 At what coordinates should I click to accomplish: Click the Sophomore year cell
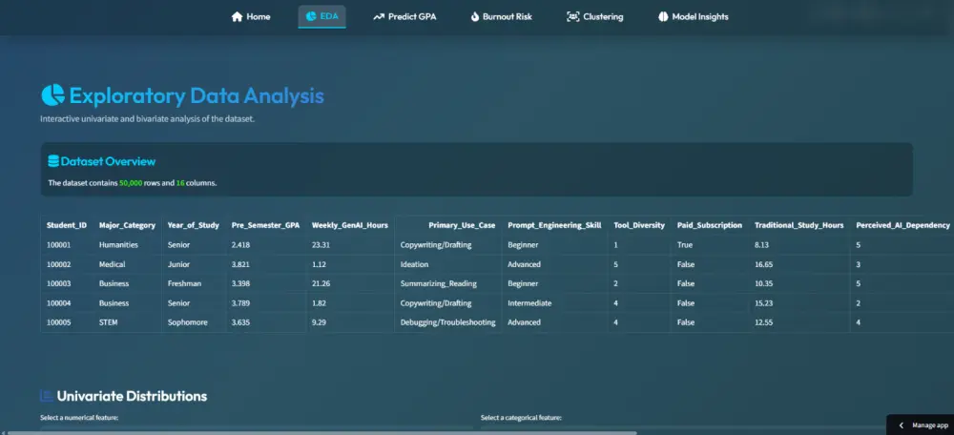pos(194,322)
